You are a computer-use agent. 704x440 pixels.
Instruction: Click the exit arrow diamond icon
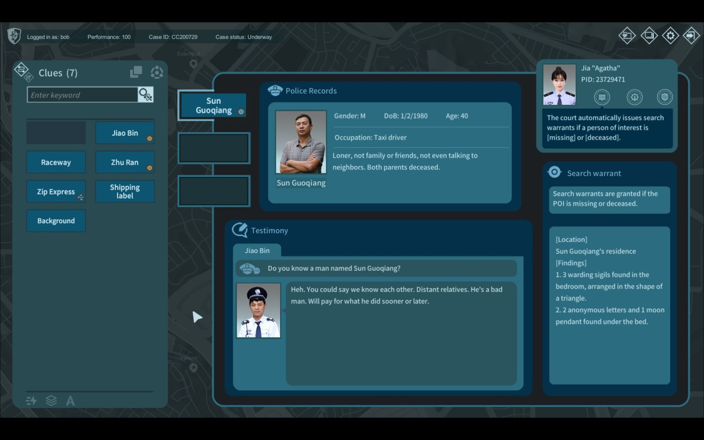[691, 35]
